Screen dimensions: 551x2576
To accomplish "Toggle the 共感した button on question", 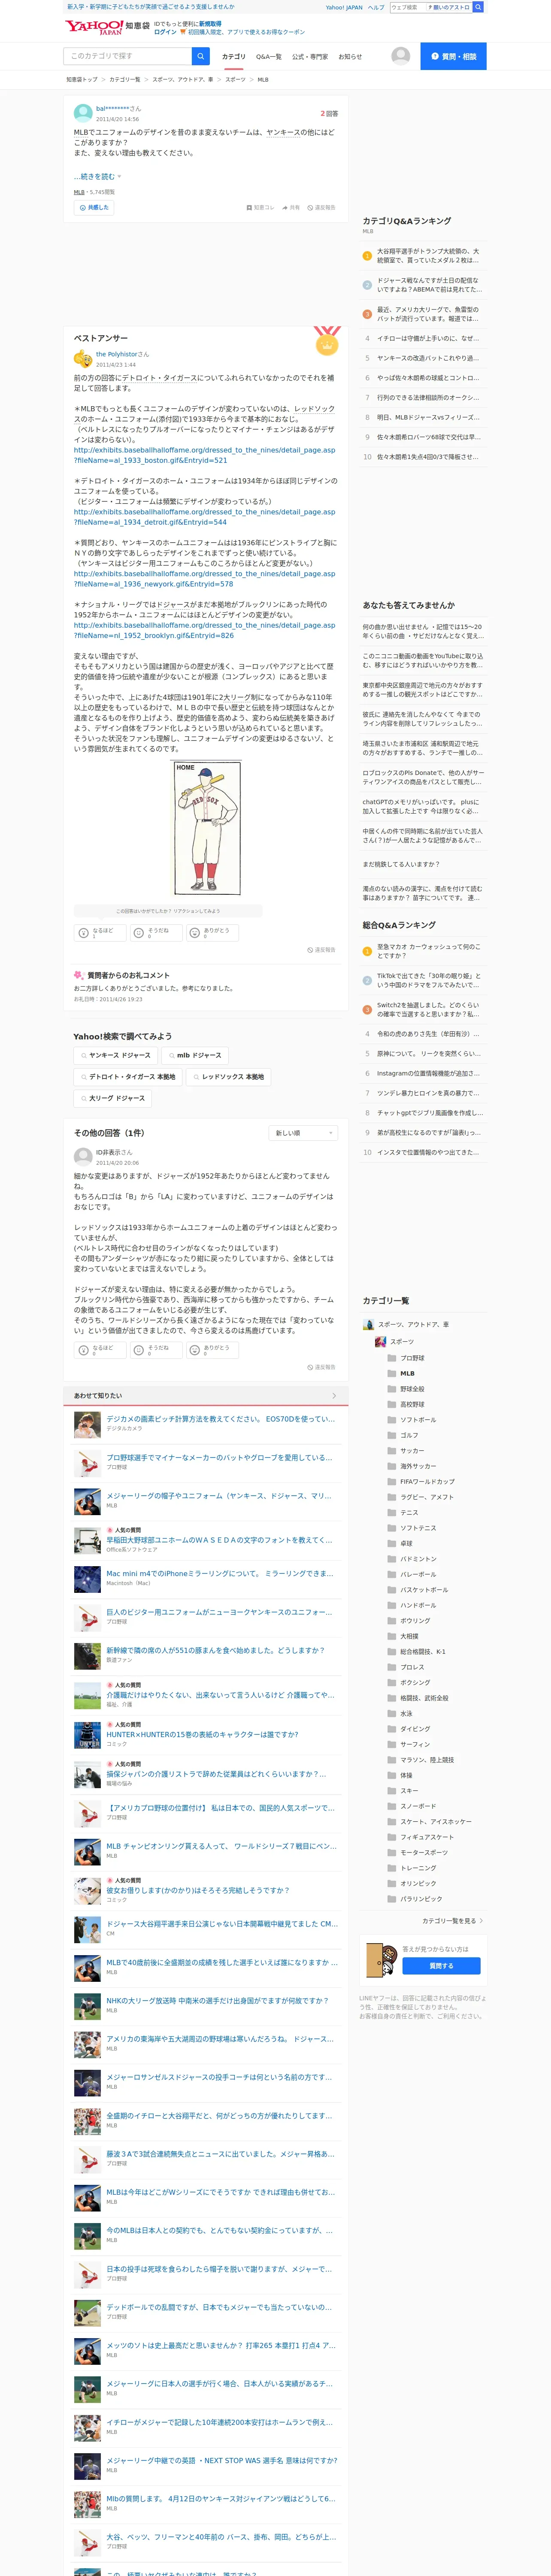I will coord(94,208).
